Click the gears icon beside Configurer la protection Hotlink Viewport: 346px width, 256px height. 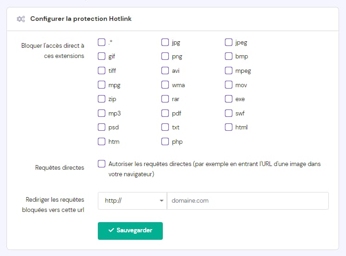tap(20, 19)
